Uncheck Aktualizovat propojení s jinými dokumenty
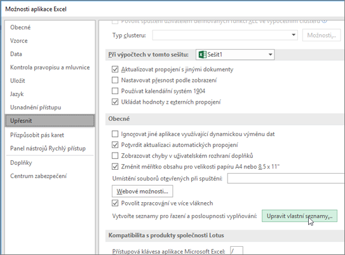The image size is (345, 255). [115, 69]
